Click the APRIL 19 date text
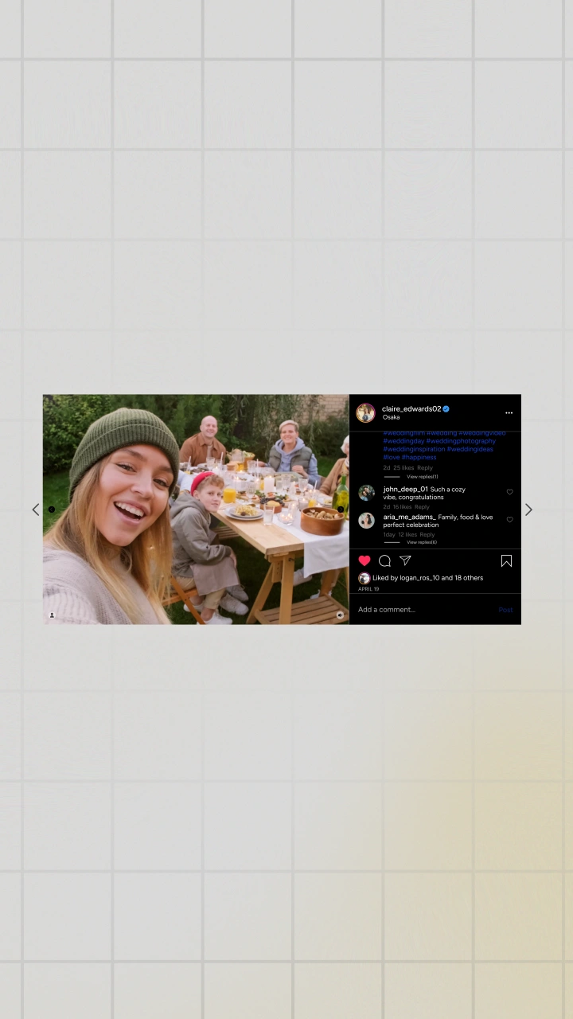573x1019 pixels. (368, 589)
